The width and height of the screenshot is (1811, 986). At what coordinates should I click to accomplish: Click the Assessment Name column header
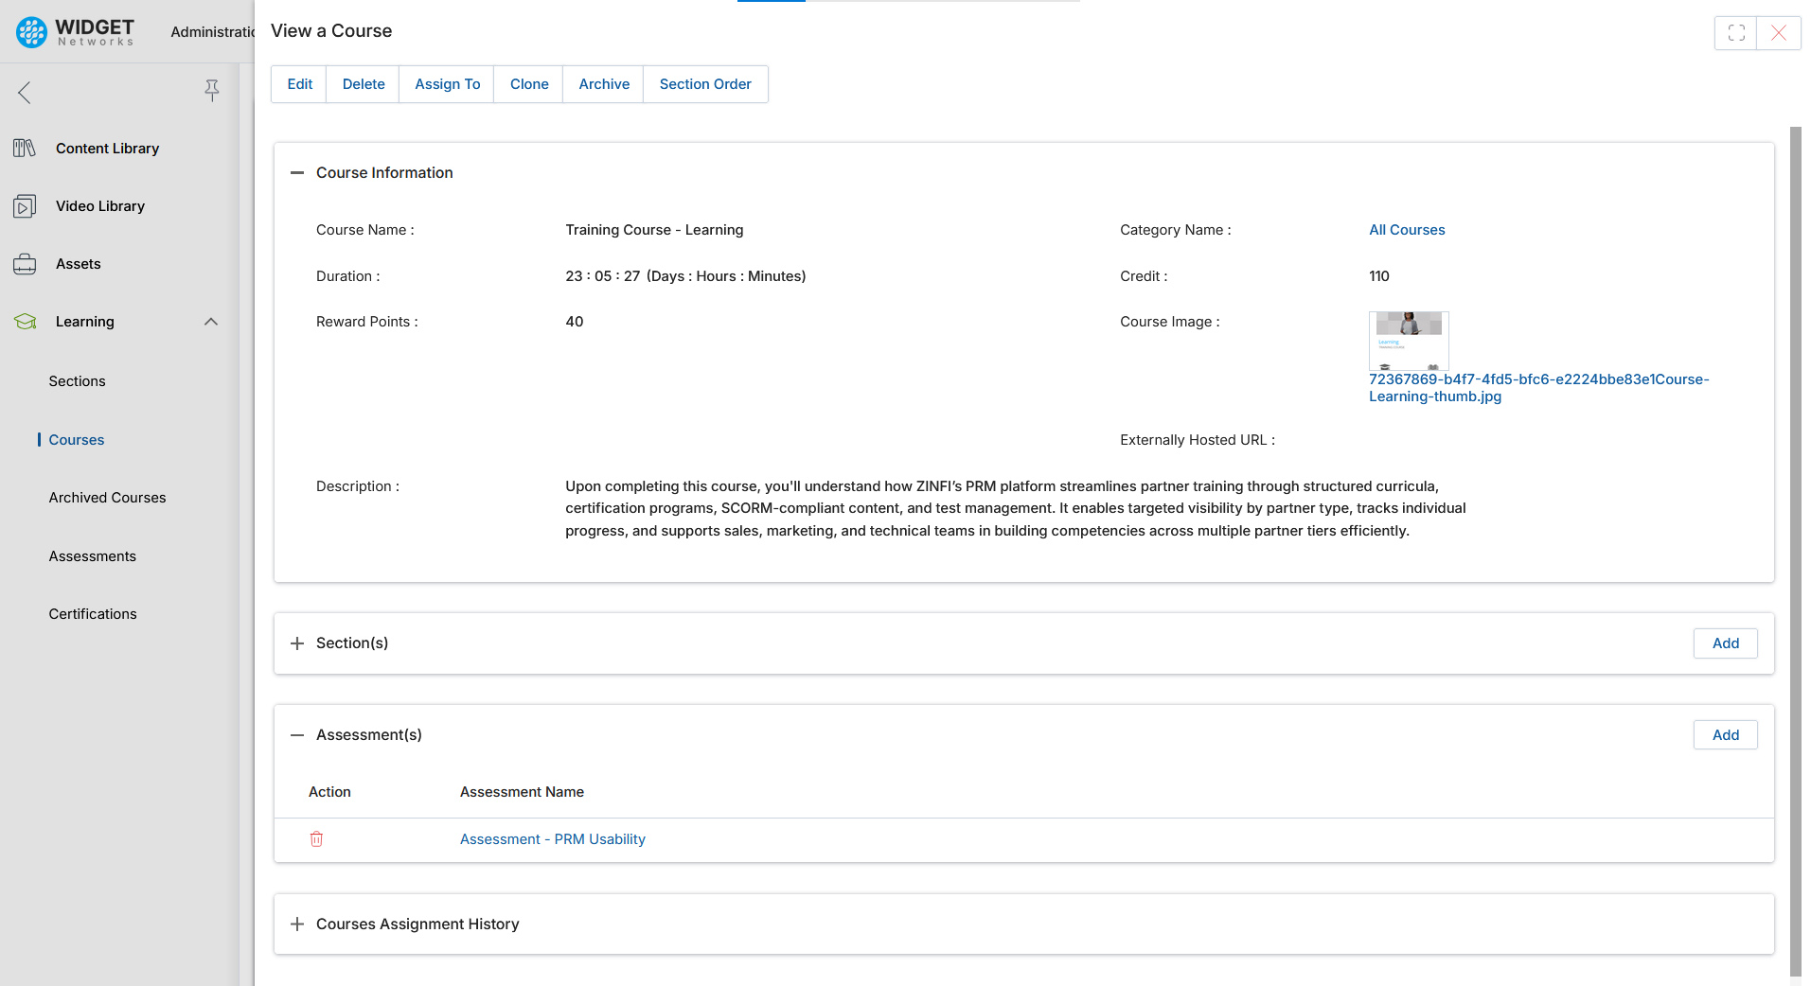[x=522, y=792]
